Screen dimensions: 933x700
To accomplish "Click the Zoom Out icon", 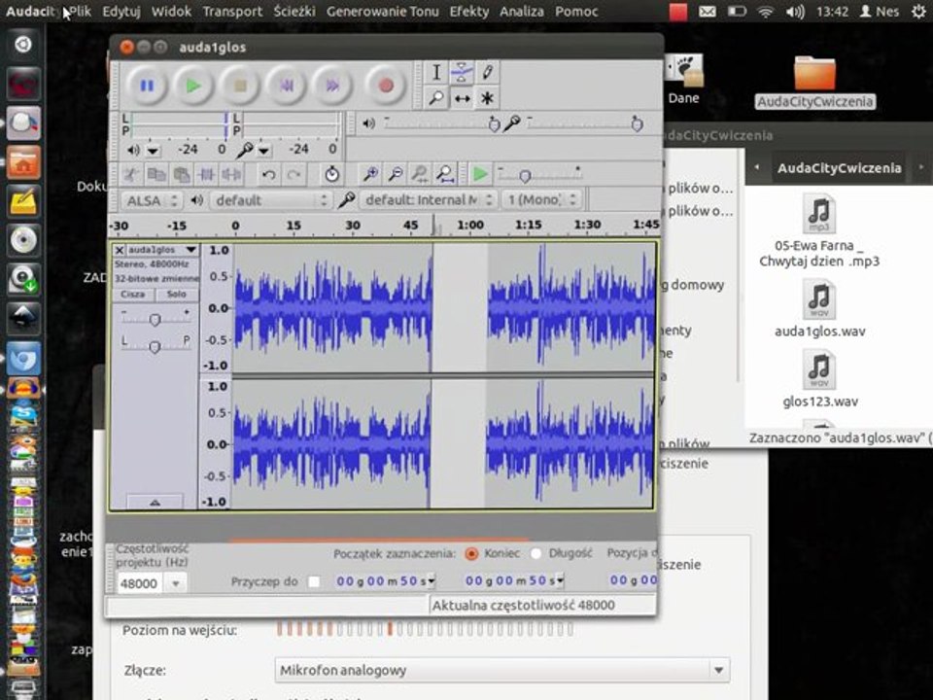I will [396, 174].
